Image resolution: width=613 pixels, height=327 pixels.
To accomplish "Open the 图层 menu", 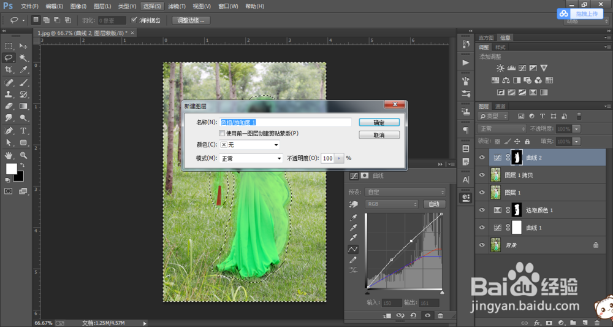I will [102, 6].
